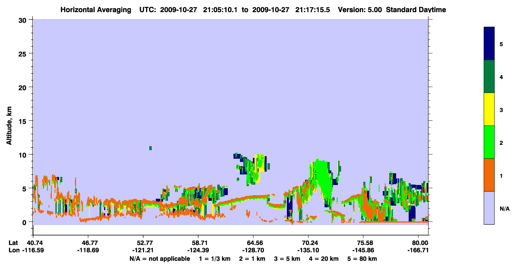
Task: Click the longitude value -128.70
Action: [x=253, y=250]
